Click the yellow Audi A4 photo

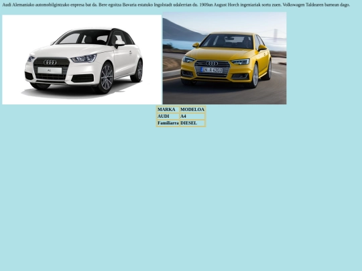tap(225, 58)
